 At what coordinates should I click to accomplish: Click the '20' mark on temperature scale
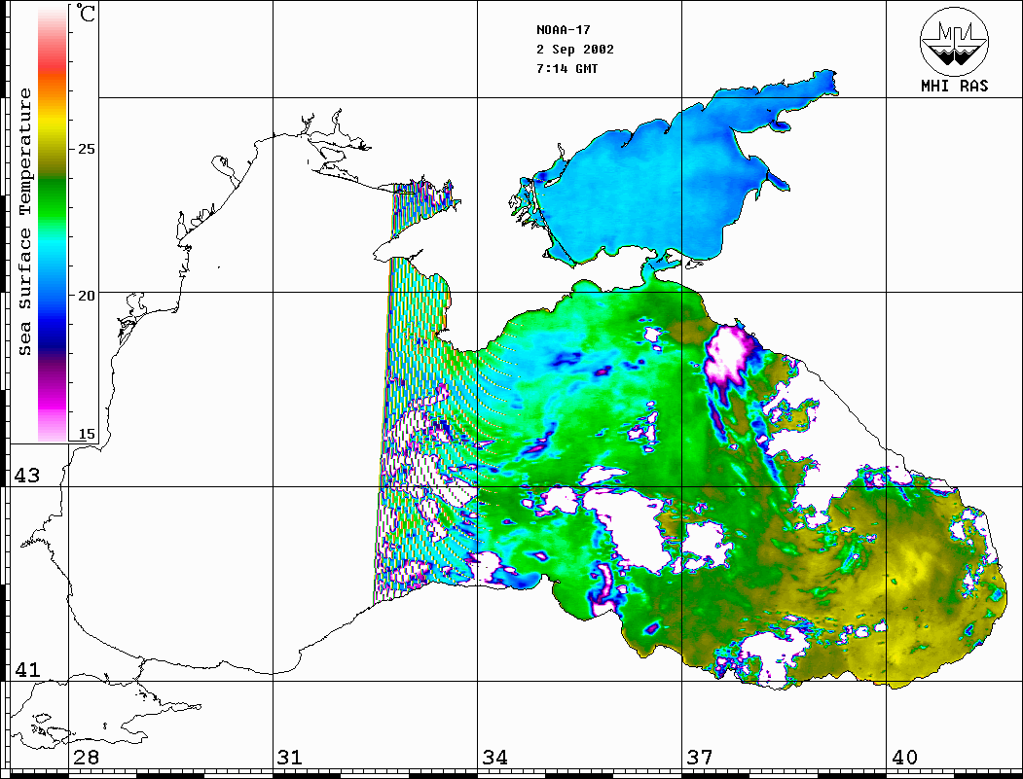pyautogui.click(x=86, y=296)
